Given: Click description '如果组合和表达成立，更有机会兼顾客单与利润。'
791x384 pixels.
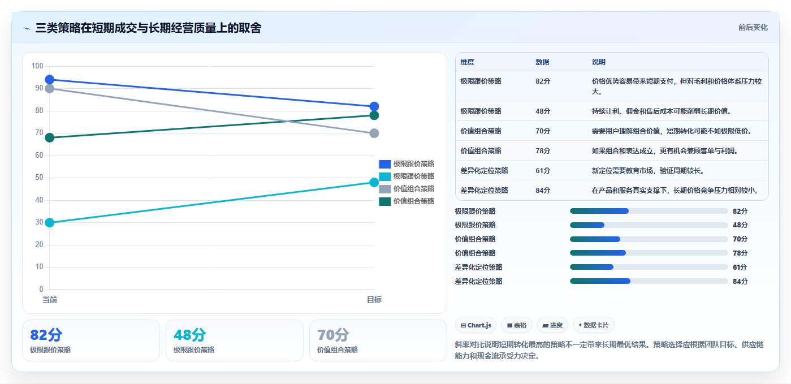Looking at the screenshot, I should (665, 151).
